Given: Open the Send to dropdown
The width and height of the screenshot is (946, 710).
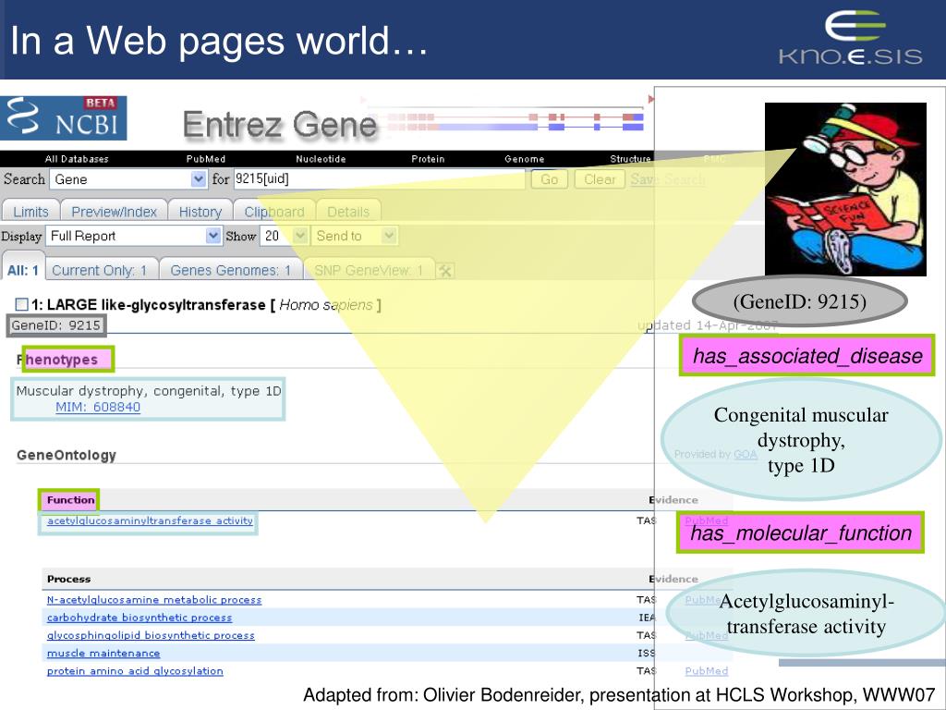Looking at the screenshot, I should pos(354,236).
